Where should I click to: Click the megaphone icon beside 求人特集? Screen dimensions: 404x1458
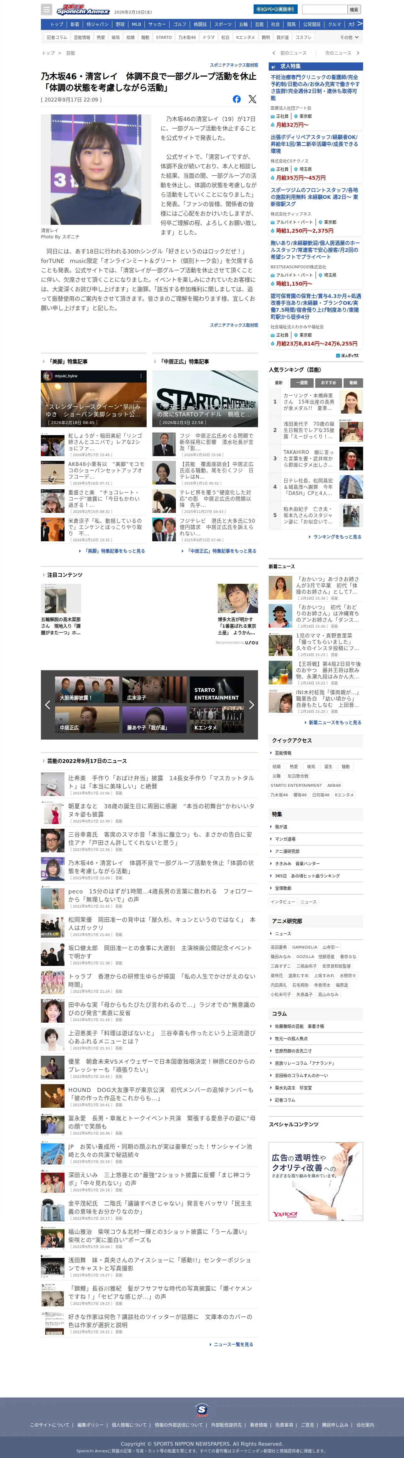(x=273, y=67)
